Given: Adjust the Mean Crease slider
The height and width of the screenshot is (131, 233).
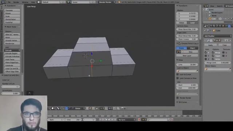Looking at the screenshot, I should pyautogui.click(x=187, y=39).
